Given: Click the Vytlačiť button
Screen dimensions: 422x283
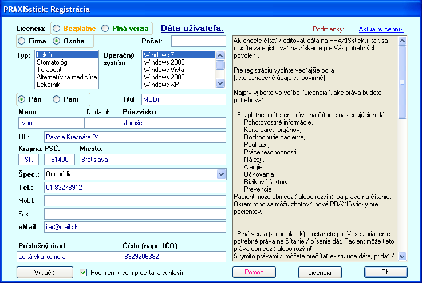Looking at the screenshot, I should point(45,273).
